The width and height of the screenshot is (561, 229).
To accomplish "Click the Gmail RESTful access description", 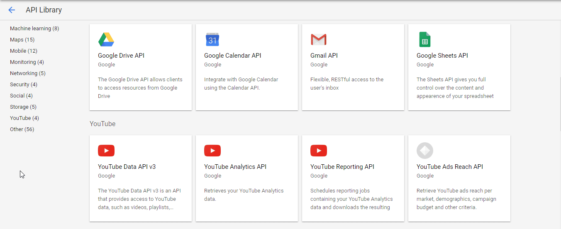I will pyautogui.click(x=347, y=83).
